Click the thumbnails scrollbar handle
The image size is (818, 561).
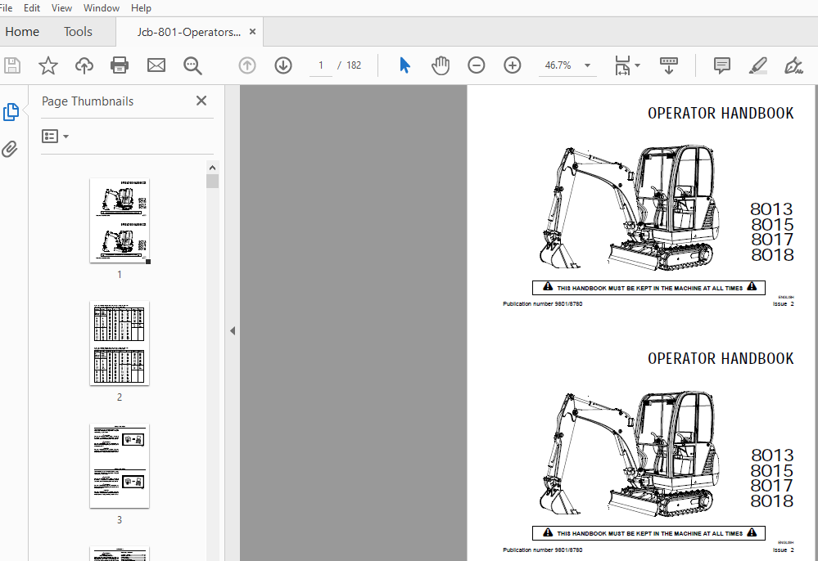[212, 181]
